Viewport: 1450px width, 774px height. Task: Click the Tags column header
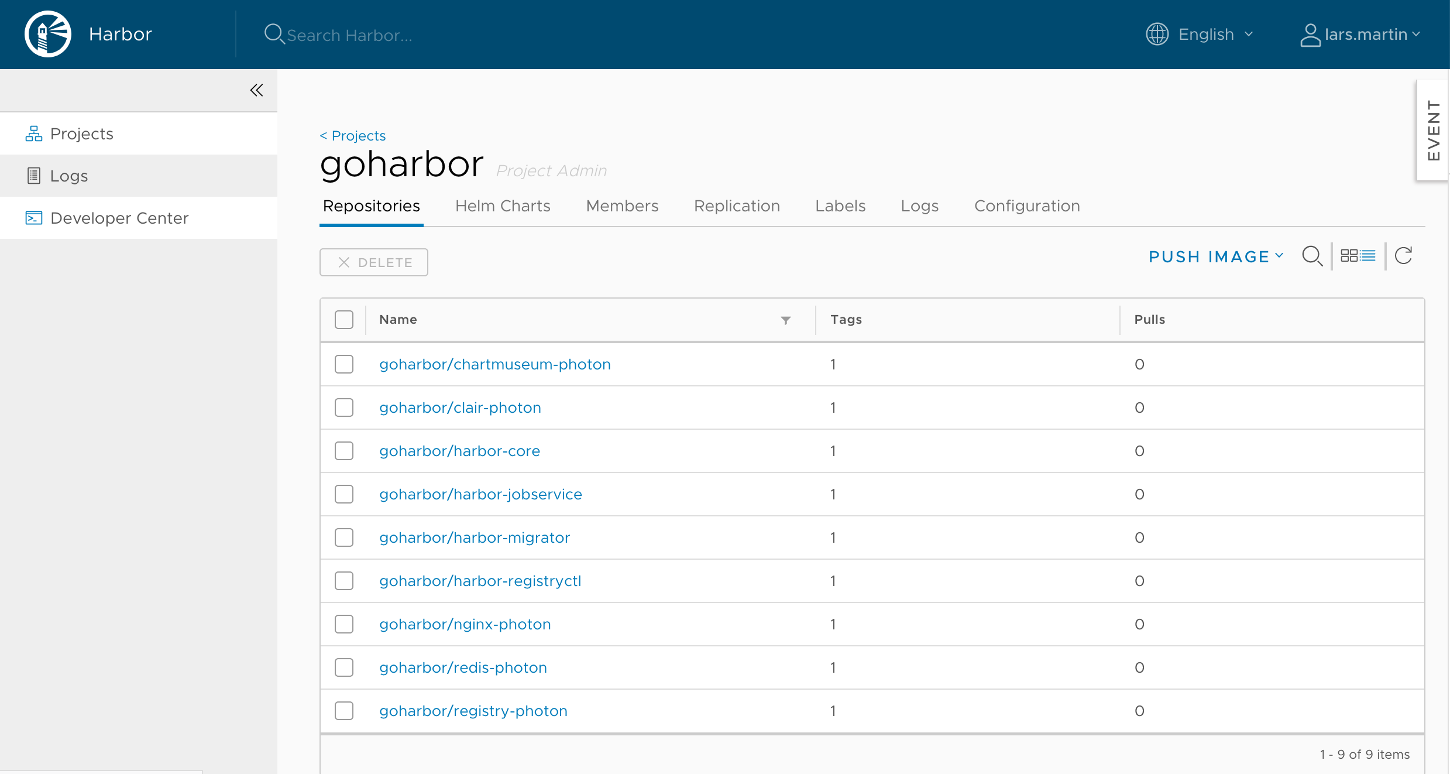pyautogui.click(x=846, y=320)
